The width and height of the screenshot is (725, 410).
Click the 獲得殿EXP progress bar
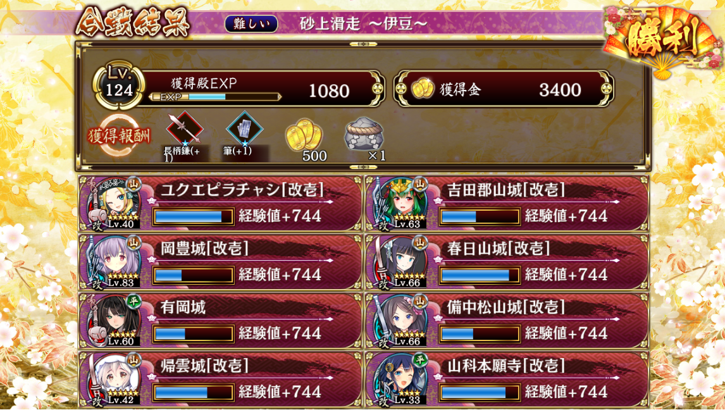point(215,97)
